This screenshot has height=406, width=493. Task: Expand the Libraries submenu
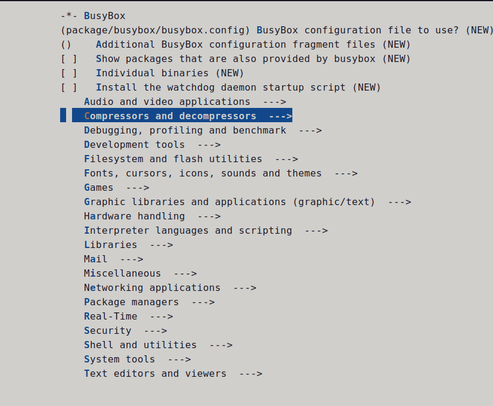click(x=129, y=245)
